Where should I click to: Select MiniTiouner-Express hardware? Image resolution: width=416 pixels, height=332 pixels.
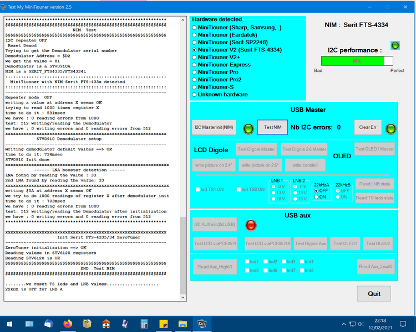click(x=221, y=65)
